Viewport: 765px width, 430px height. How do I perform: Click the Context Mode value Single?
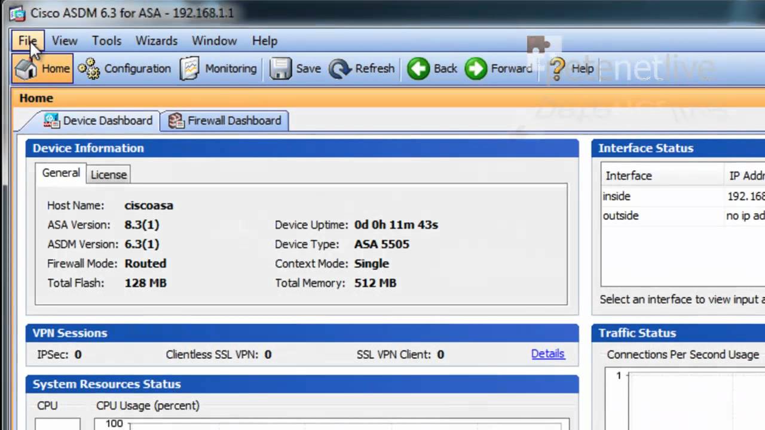372,263
